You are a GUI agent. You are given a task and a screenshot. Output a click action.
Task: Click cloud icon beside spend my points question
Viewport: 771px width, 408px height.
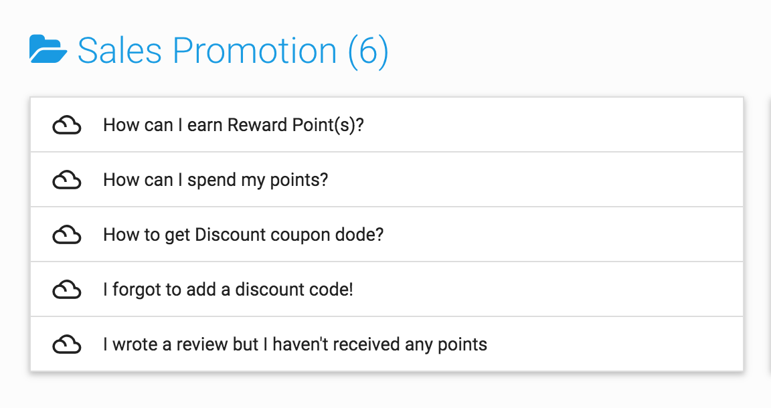[x=67, y=180]
